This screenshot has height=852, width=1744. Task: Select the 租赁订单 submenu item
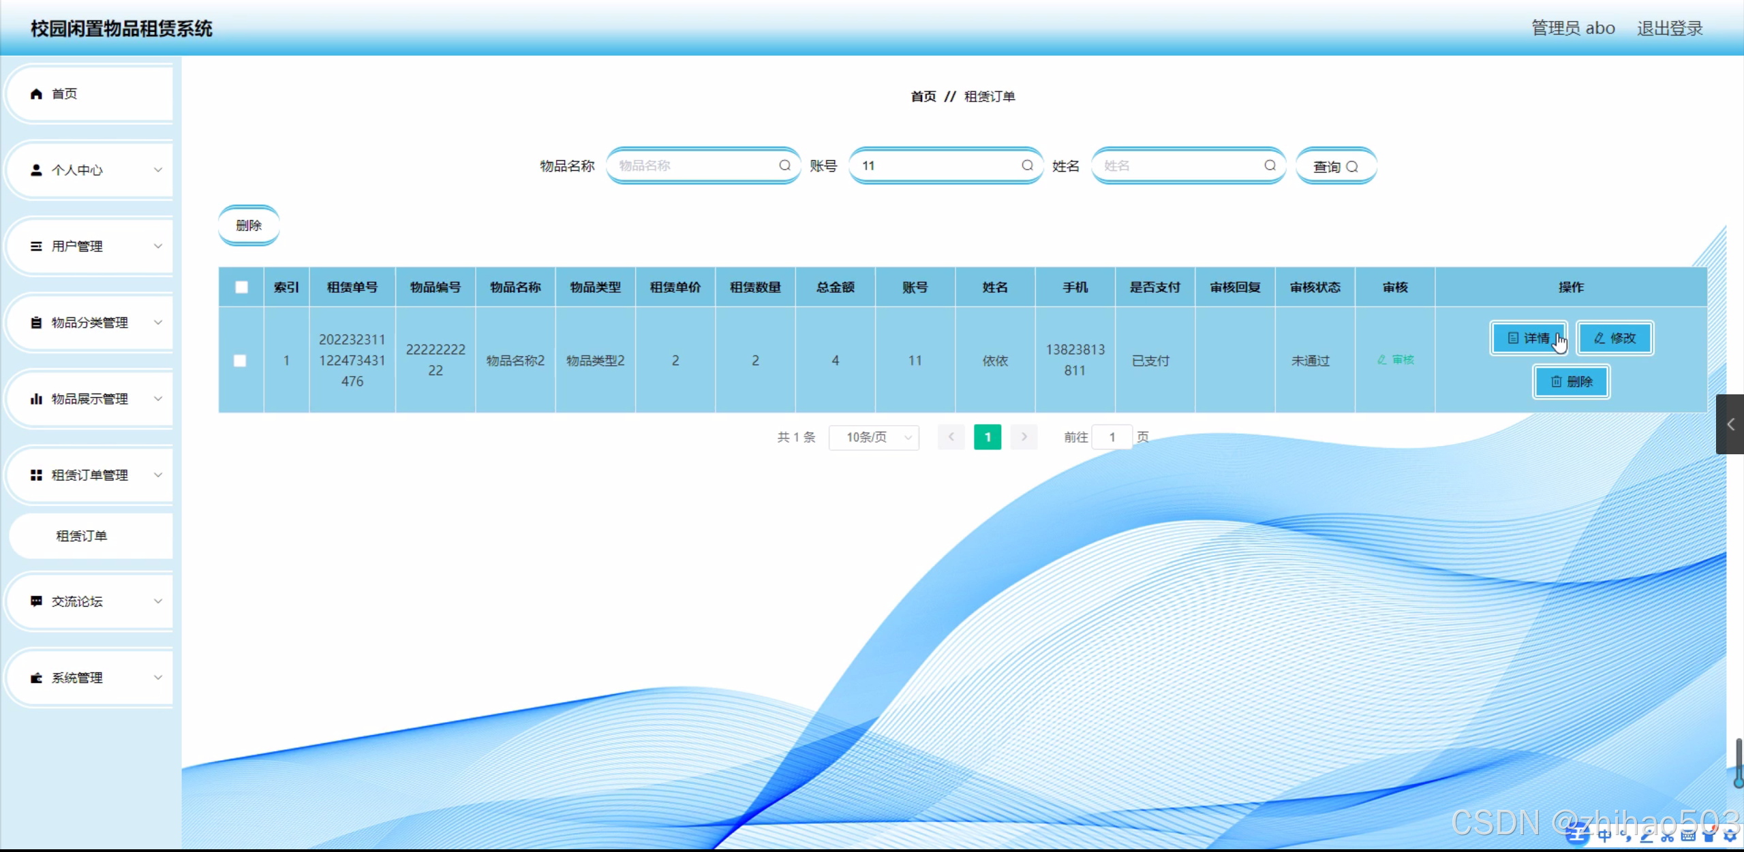82,536
